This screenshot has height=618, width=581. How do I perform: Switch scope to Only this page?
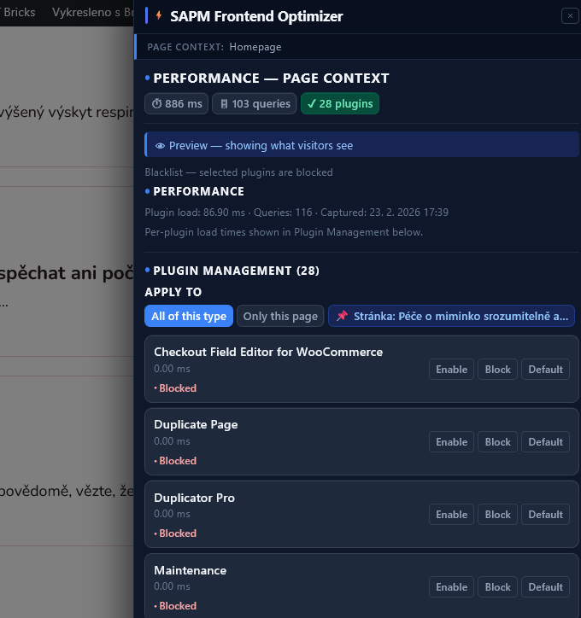280,316
